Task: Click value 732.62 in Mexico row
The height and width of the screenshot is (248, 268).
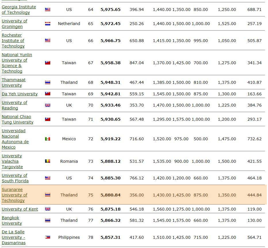Action: tap(254, 139)
